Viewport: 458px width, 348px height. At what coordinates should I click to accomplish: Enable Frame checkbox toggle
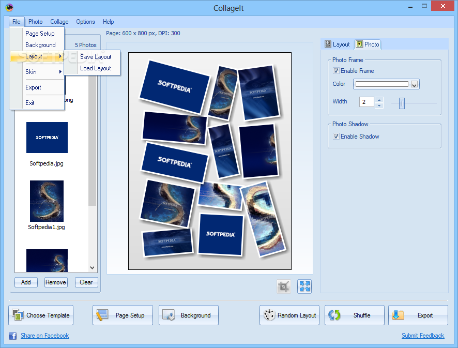coord(336,71)
